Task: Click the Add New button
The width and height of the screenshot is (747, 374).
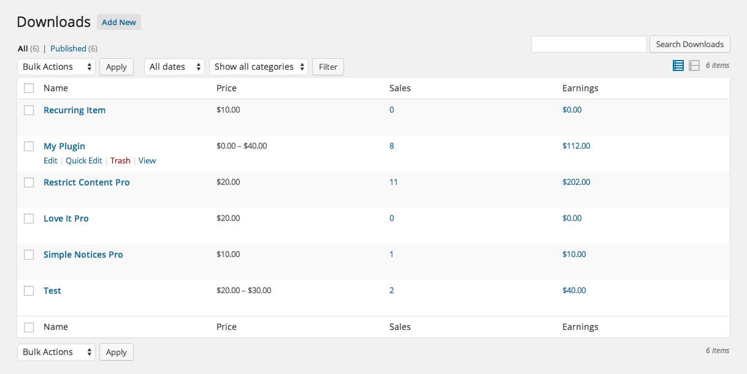Action: 119,23
